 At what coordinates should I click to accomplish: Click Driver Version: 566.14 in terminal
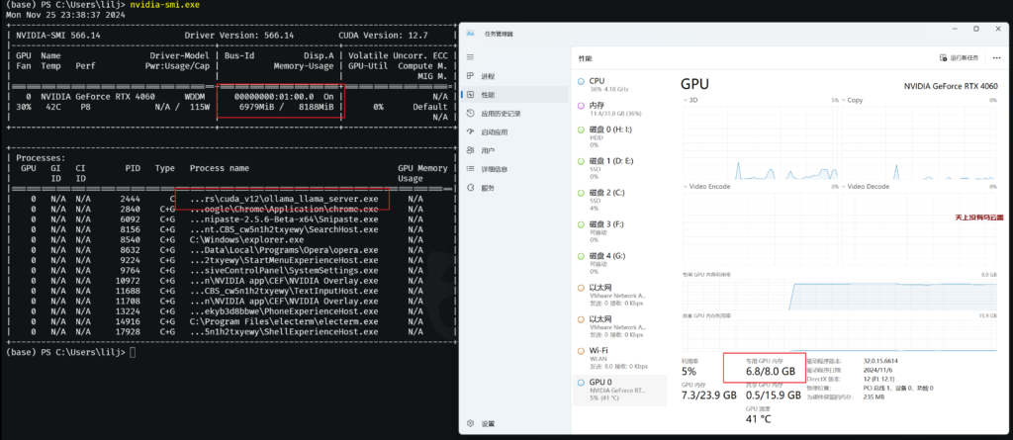[239, 35]
